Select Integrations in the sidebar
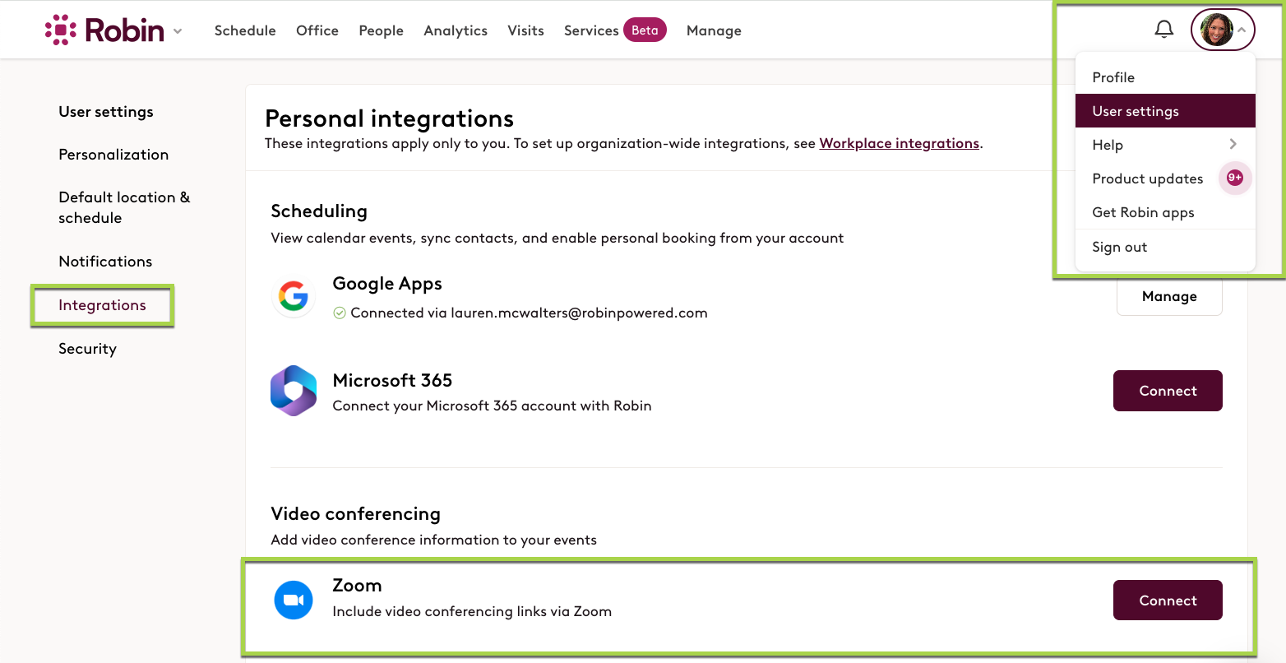Screen dimensions: 1286x663 101,304
